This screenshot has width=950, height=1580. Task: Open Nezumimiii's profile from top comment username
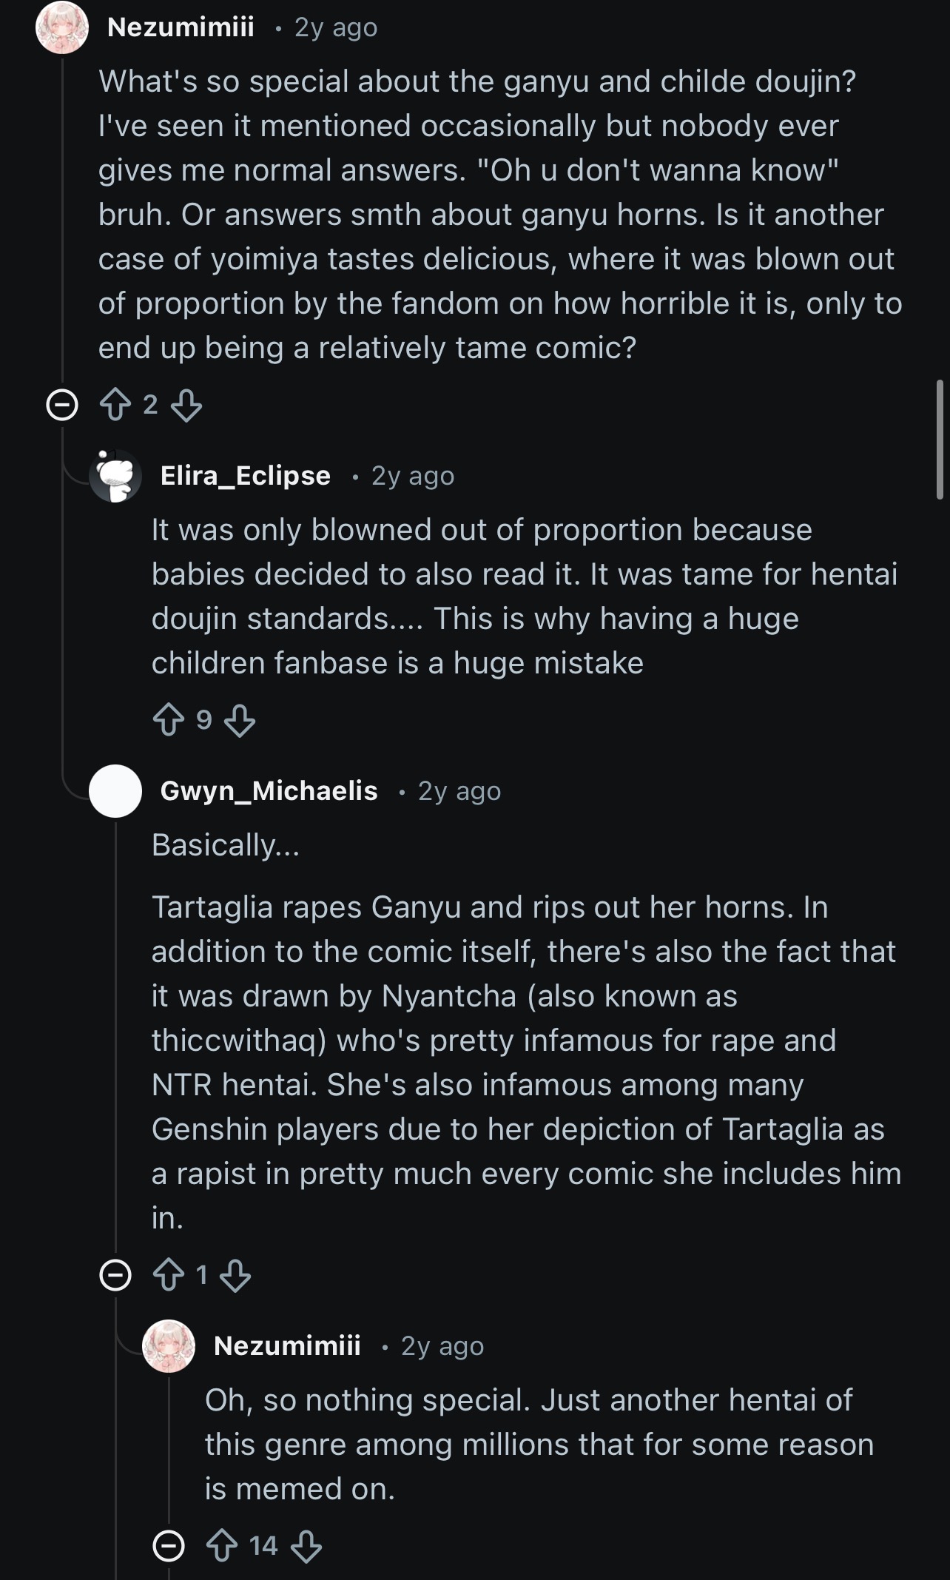181,27
